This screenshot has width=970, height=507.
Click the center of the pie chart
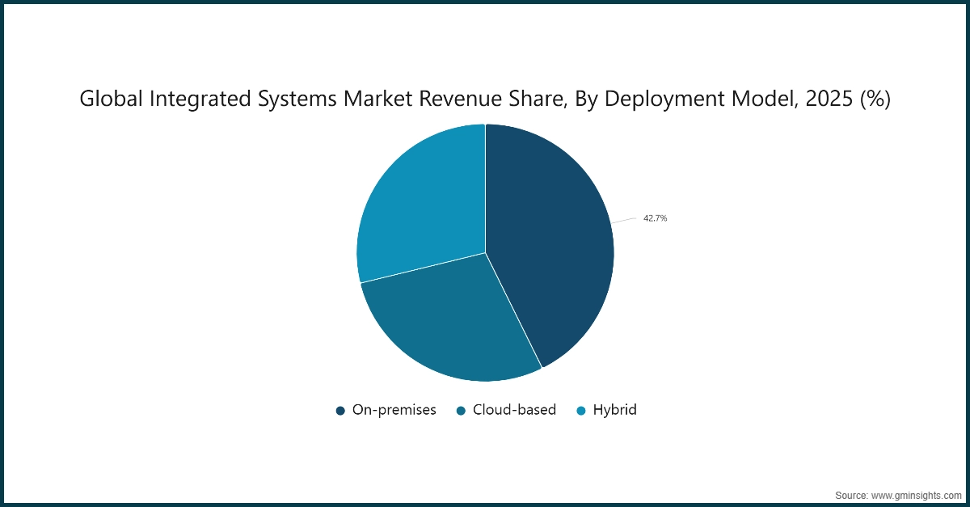tap(485, 251)
